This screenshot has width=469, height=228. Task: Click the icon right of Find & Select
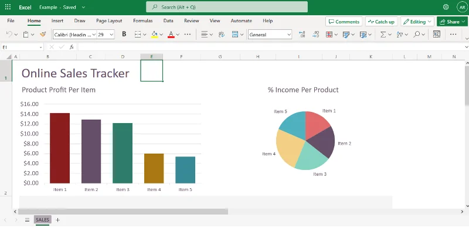click(437, 35)
